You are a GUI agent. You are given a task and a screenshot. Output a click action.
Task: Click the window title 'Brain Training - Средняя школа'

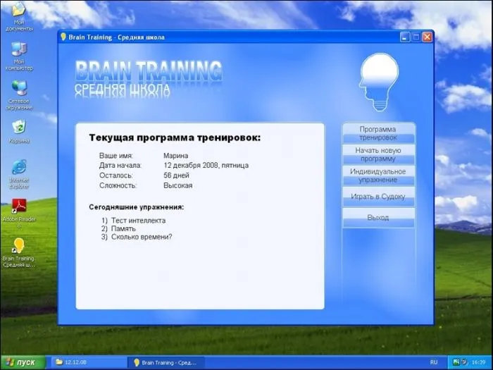tap(116, 37)
